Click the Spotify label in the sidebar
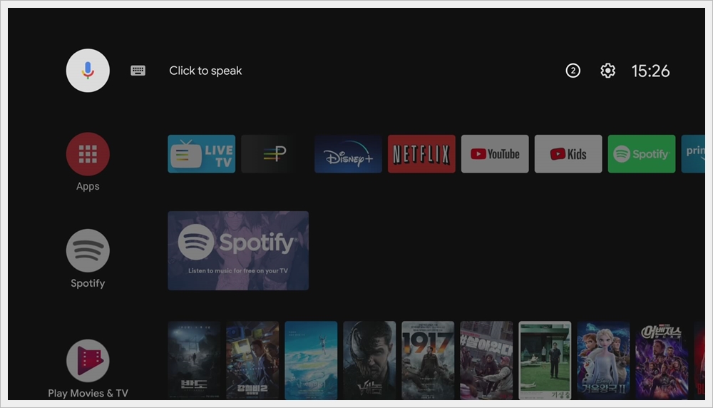Screen dimensions: 713x408 tap(88, 283)
